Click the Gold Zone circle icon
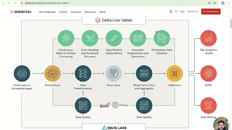232x130 pixels. pos(175,73)
